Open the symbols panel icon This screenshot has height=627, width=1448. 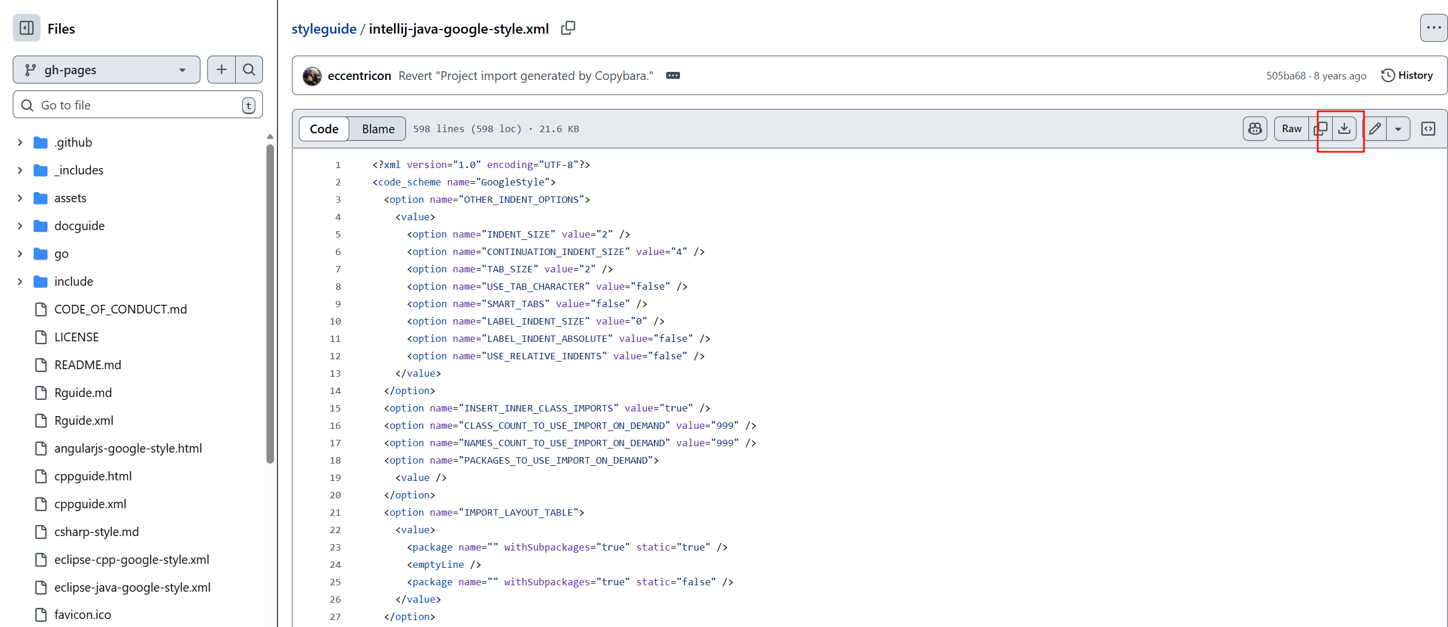coord(1428,129)
